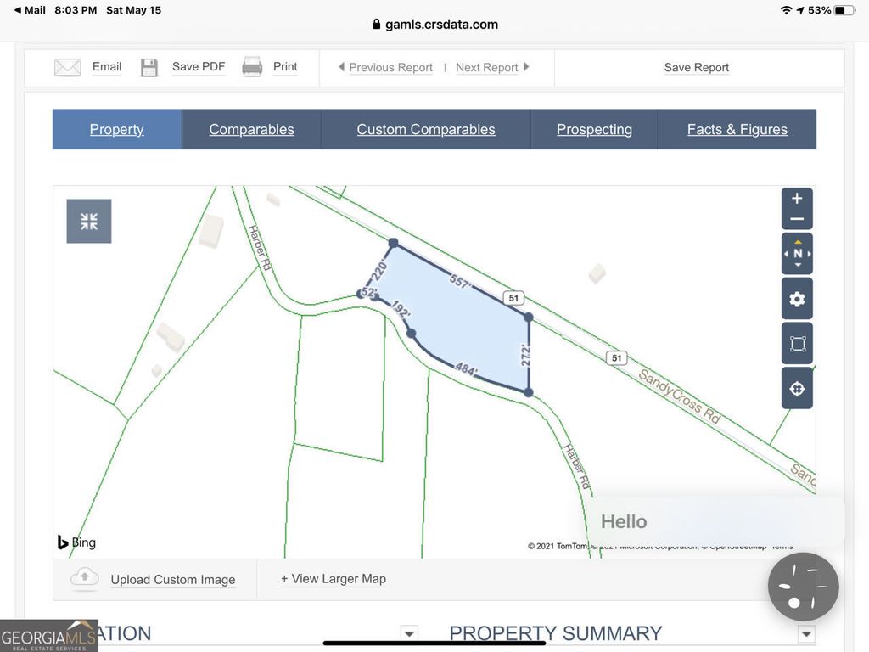Open map settings gear
This screenshot has height=652, width=869.
797,300
